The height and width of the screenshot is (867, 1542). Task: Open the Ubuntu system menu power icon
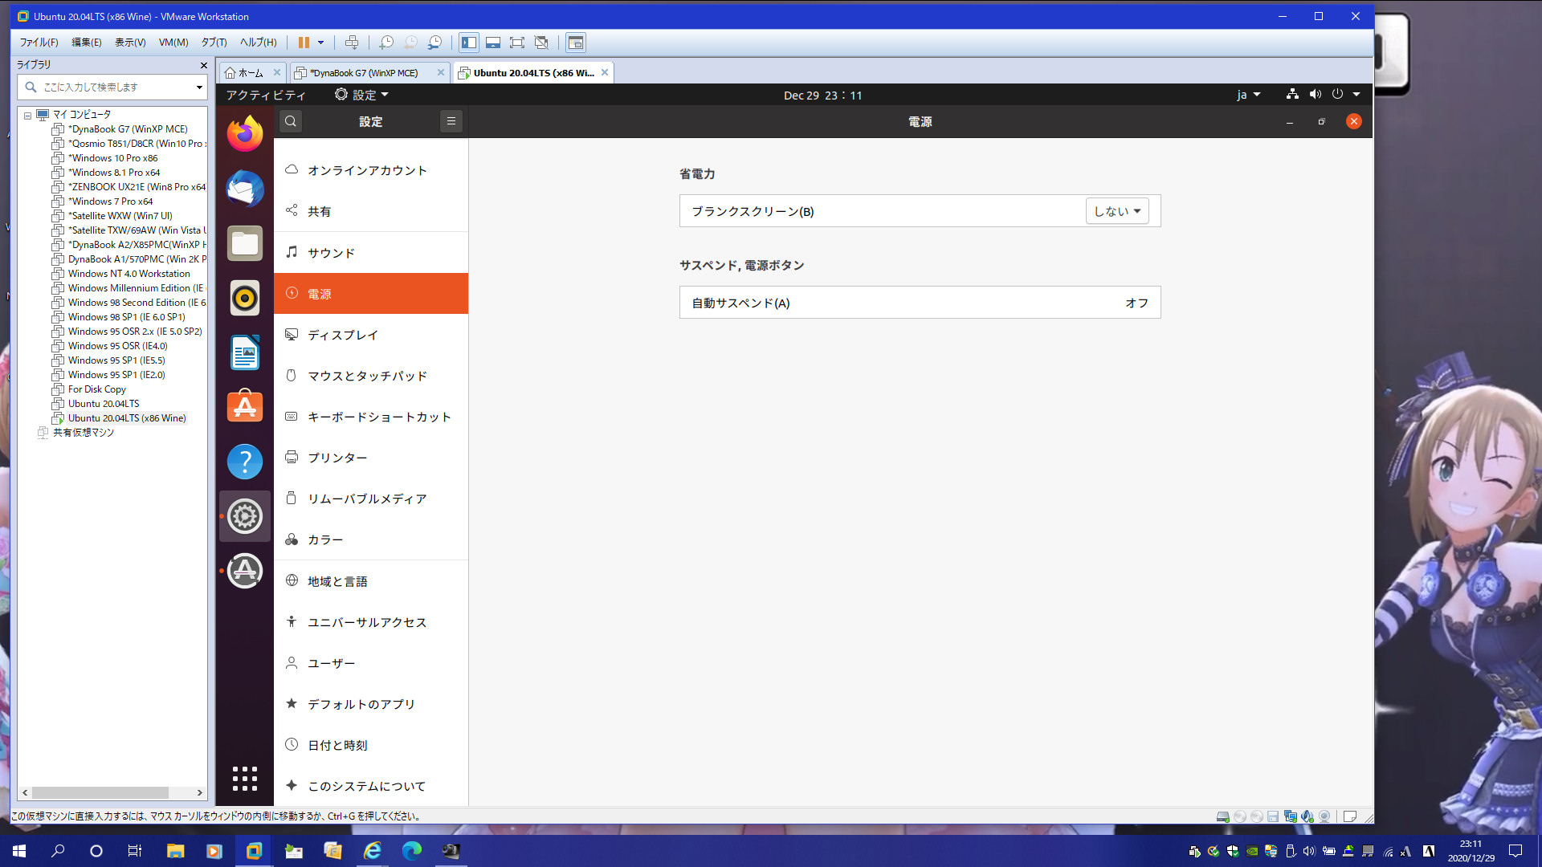click(x=1337, y=94)
